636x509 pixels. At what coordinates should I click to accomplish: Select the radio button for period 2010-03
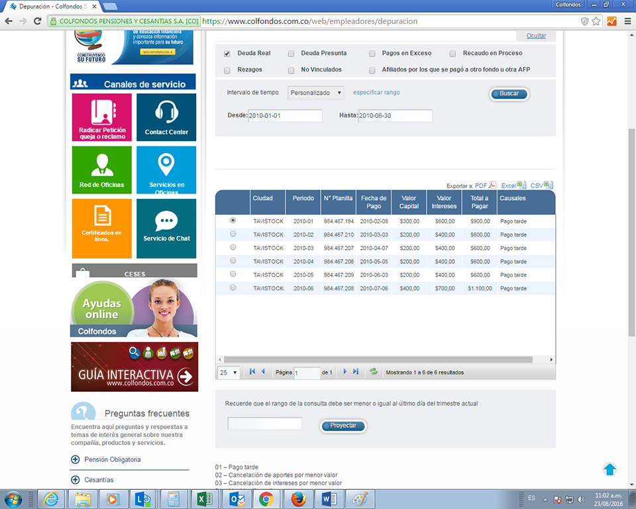tap(233, 247)
